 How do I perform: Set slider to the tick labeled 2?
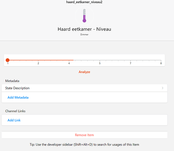[x=38, y=60]
